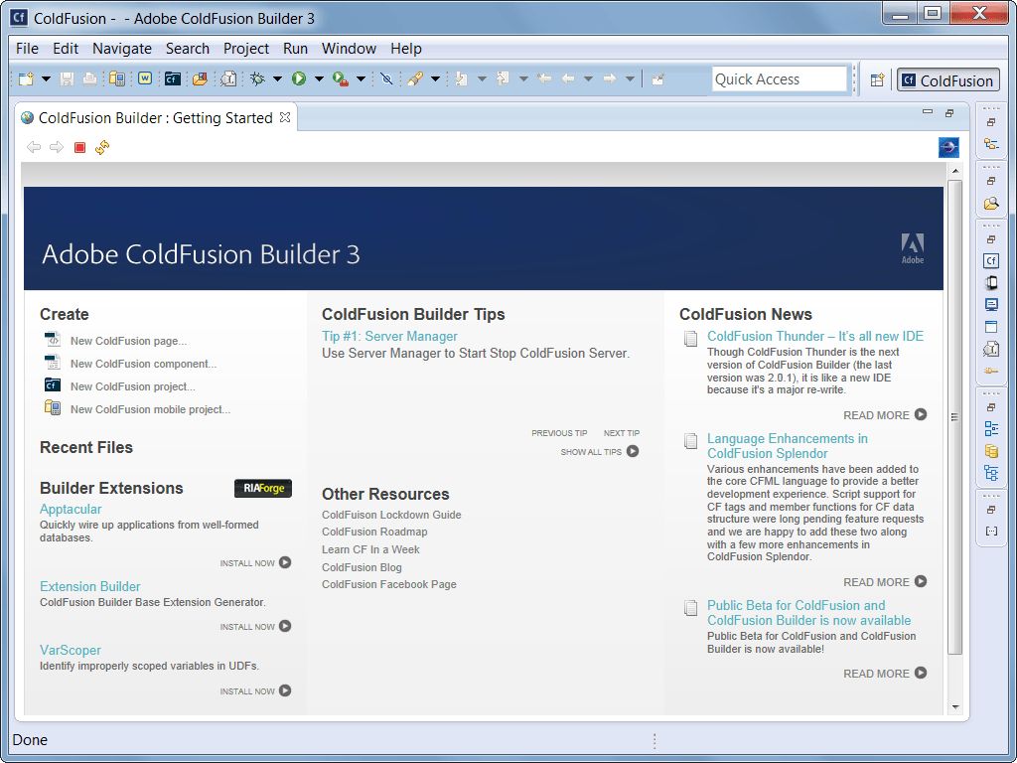Screen dimensions: 1017x763
Task: Open the Navigate menu
Action: (121, 48)
